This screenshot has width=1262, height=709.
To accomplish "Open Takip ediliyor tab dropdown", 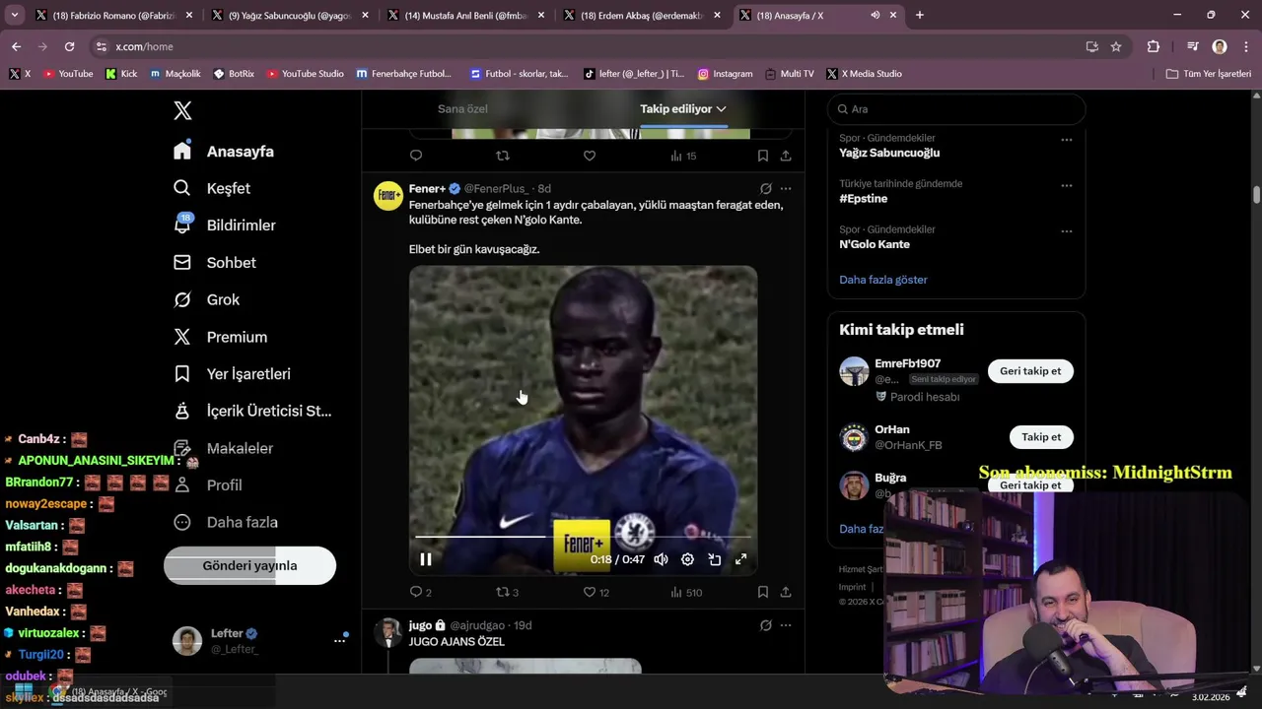I will coord(683,109).
